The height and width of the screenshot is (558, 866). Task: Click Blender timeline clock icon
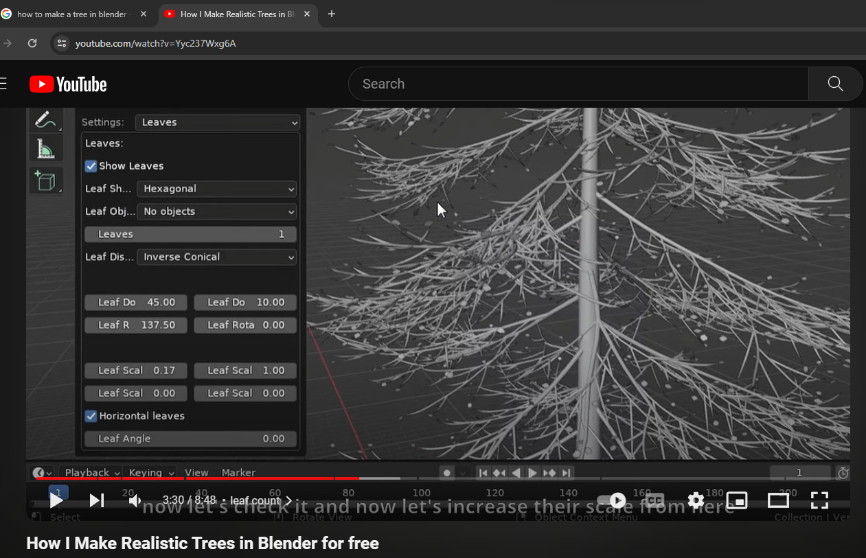click(x=843, y=473)
